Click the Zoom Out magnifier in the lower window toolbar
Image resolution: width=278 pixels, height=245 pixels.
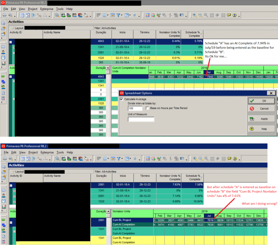click(x=201, y=159)
